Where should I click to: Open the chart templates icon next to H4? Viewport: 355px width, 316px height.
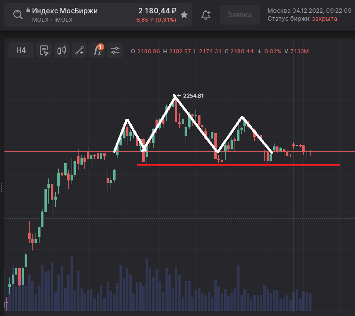(x=44, y=50)
